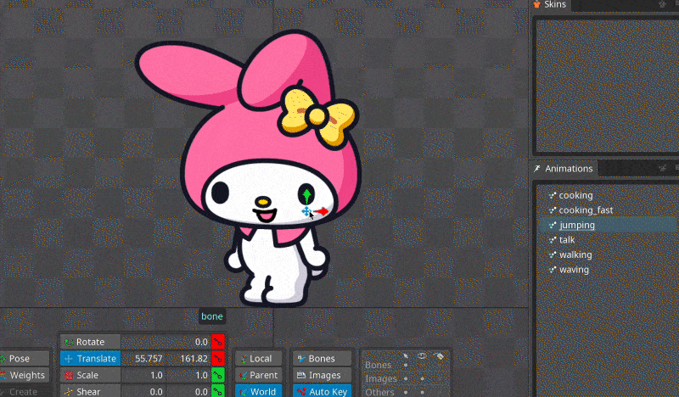Toggle Others visibility dot
Viewport: 679px width, 397px height.
coord(422,392)
